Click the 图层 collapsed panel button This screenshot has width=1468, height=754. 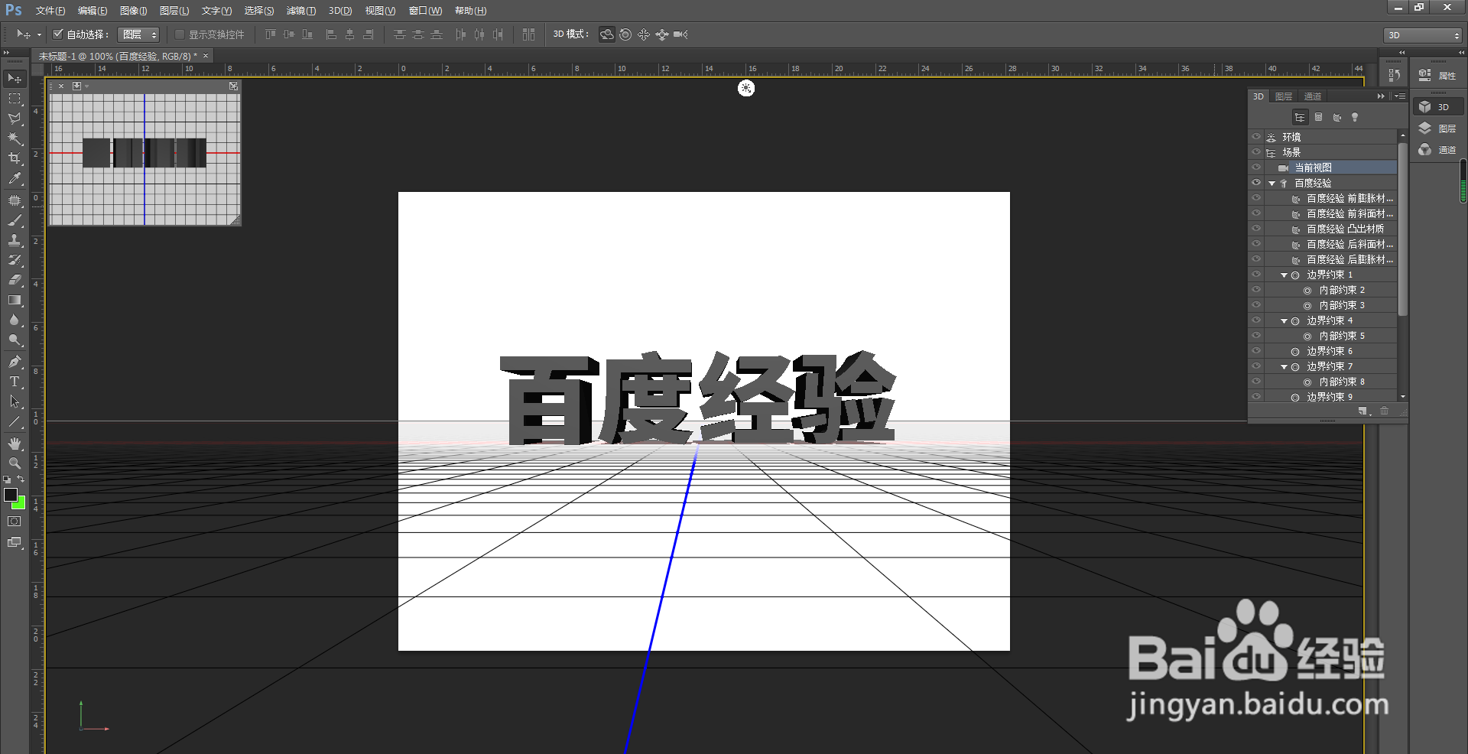[1437, 128]
